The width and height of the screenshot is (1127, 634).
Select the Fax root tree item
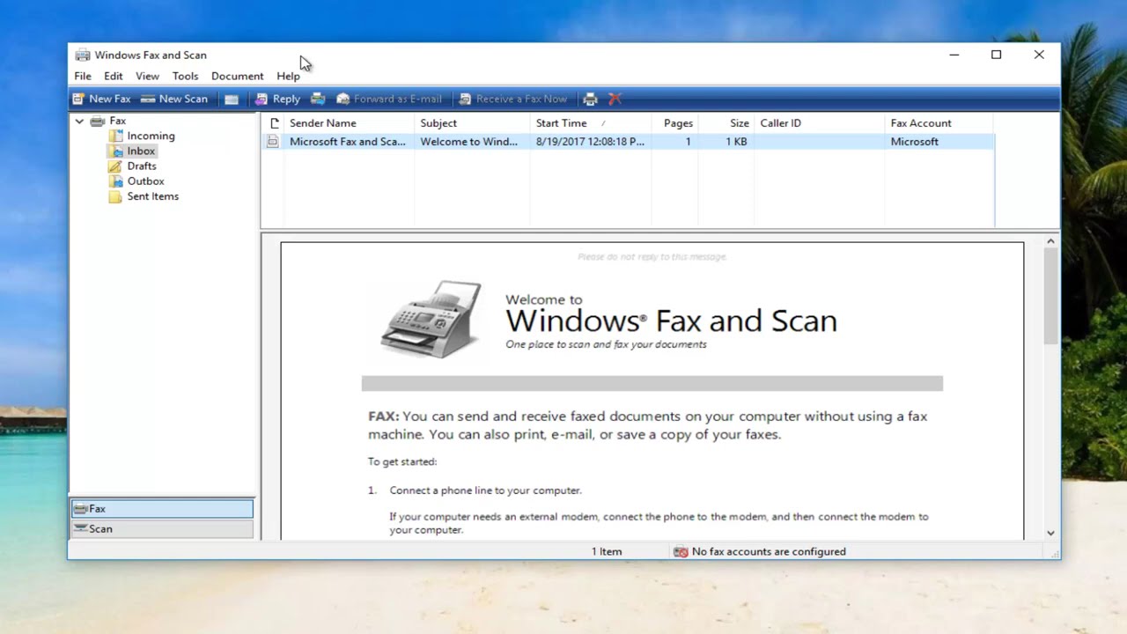click(118, 121)
